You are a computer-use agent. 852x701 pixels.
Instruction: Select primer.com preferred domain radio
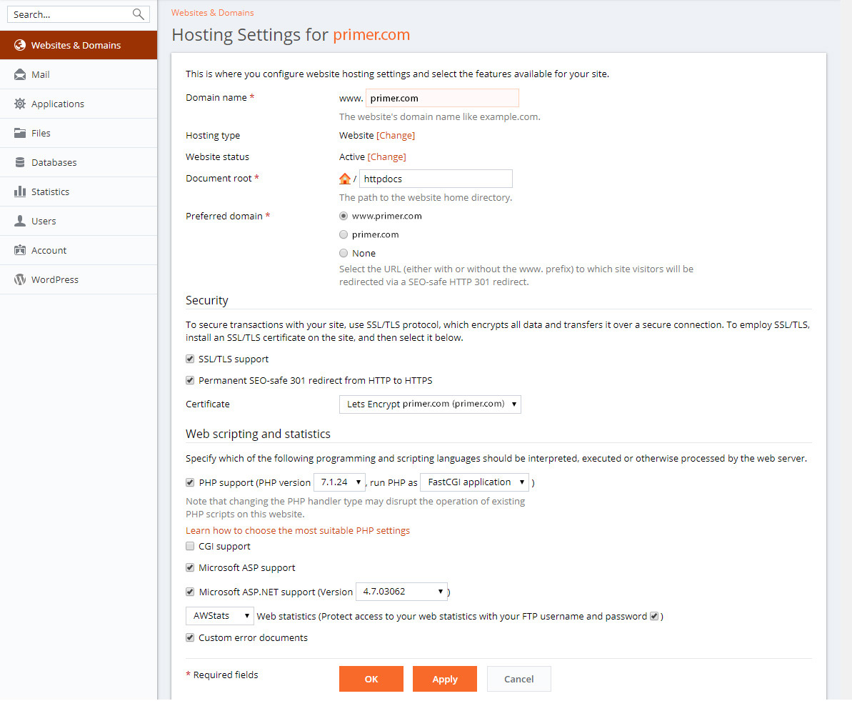(x=344, y=234)
